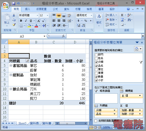Open the number format dropdown 通用格式
This screenshot has width=146, height=131.
91,15
